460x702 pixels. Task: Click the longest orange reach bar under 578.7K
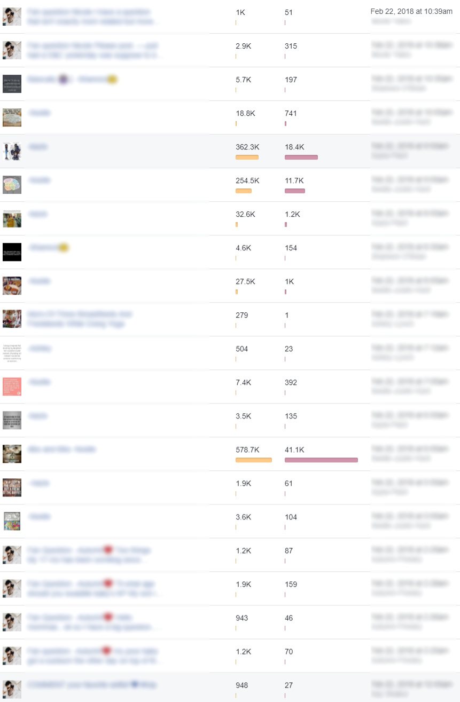(254, 460)
